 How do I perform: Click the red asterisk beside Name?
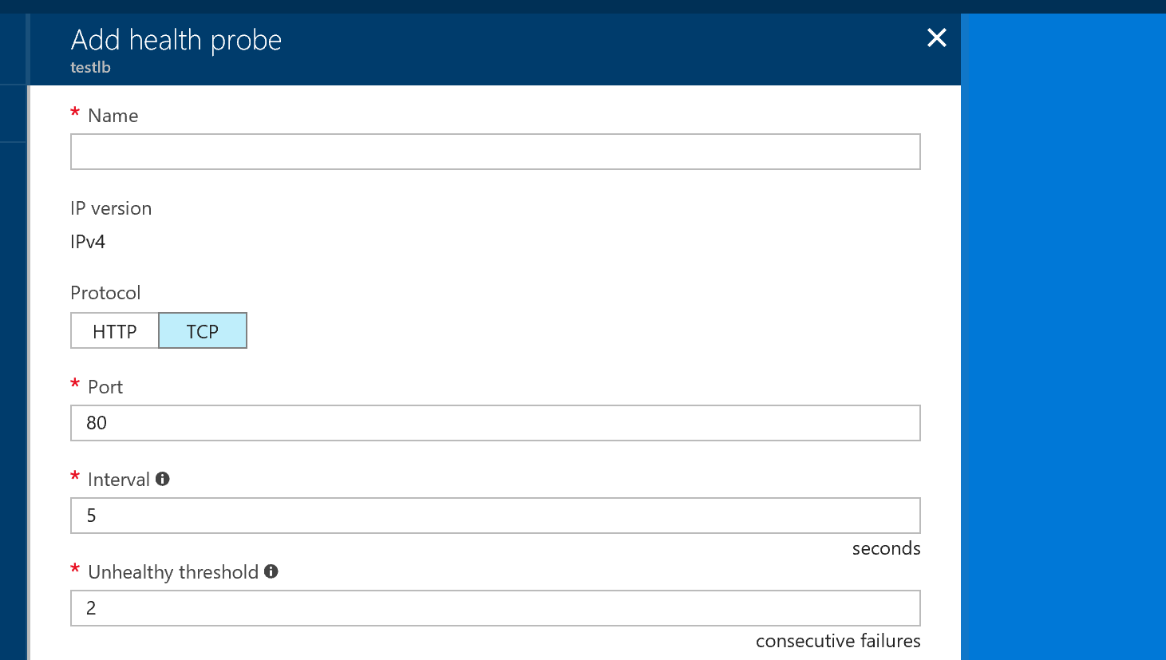coord(74,114)
